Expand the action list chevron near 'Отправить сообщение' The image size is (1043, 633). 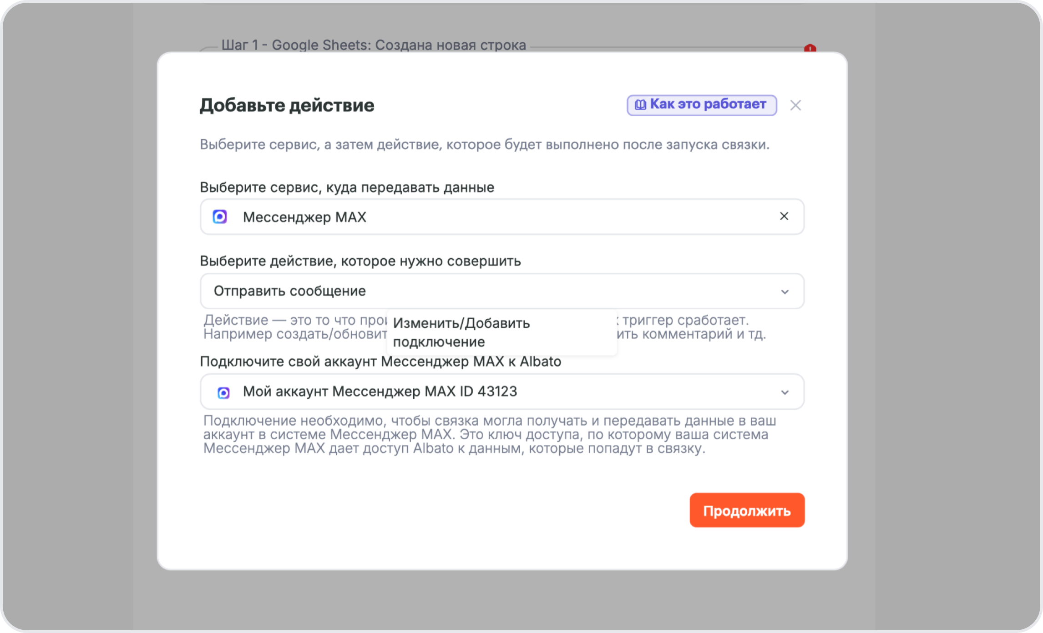click(x=785, y=292)
